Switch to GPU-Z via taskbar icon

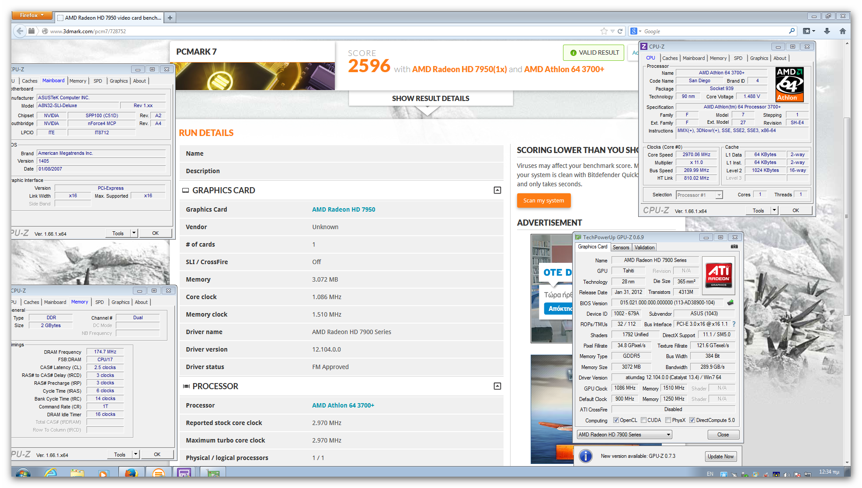[x=213, y=473]
